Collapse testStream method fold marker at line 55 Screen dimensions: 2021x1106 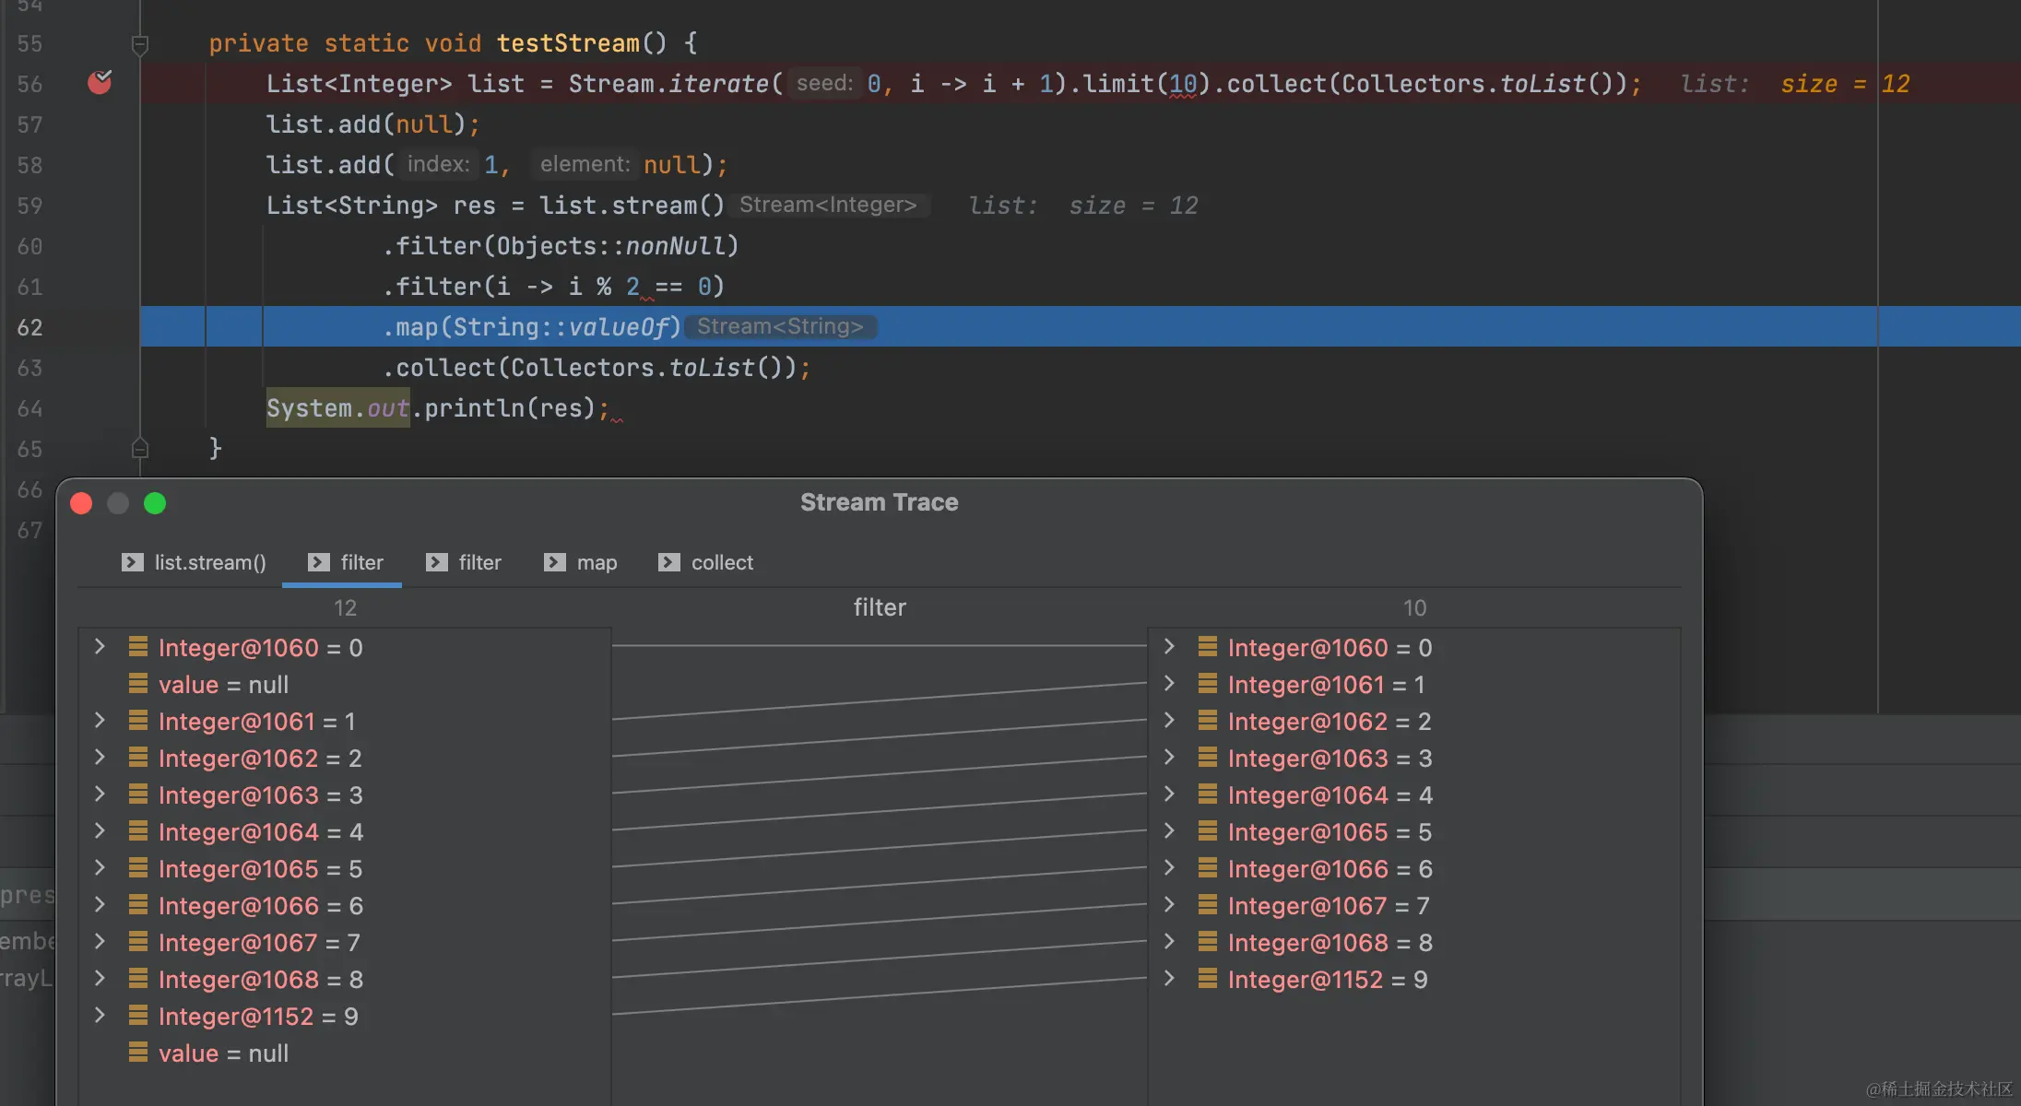point(139,44)
